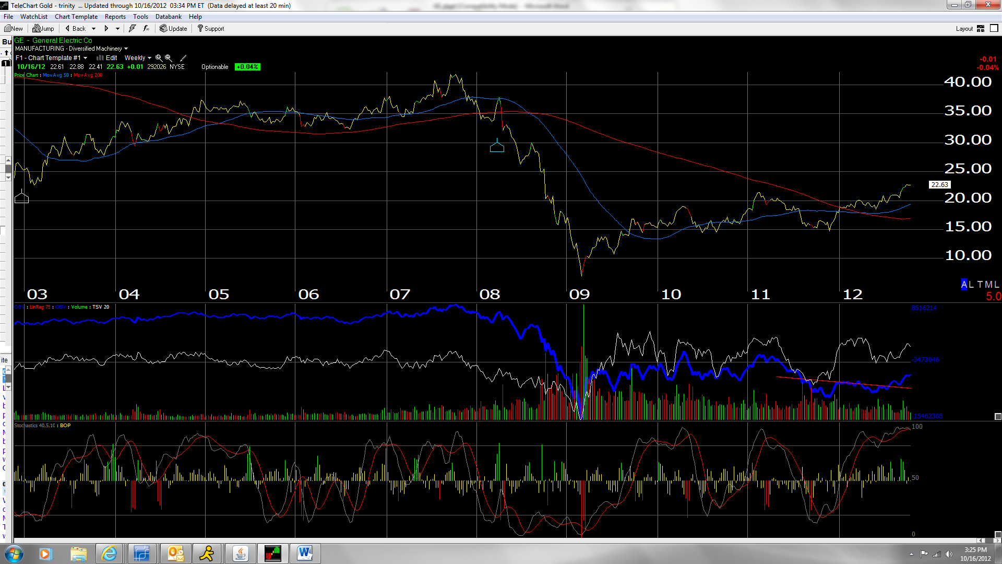Image resolution: width=1002 pixels, height=564 pixels.
Task: Open the Weekly timeframe dropdown
Action: (x=138, y=57)
